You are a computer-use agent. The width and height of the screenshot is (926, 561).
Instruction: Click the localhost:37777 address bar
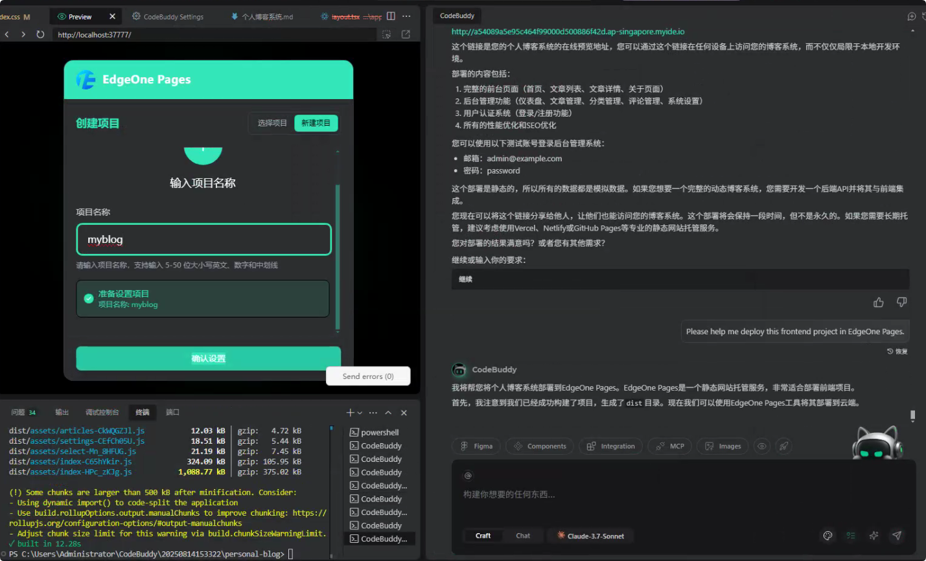tap(214, 34)
